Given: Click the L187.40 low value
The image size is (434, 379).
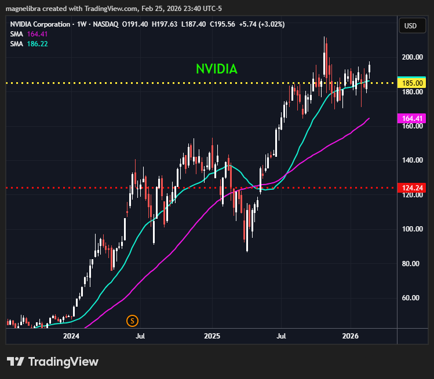Looking at the screenshot, I should point(194,24).
